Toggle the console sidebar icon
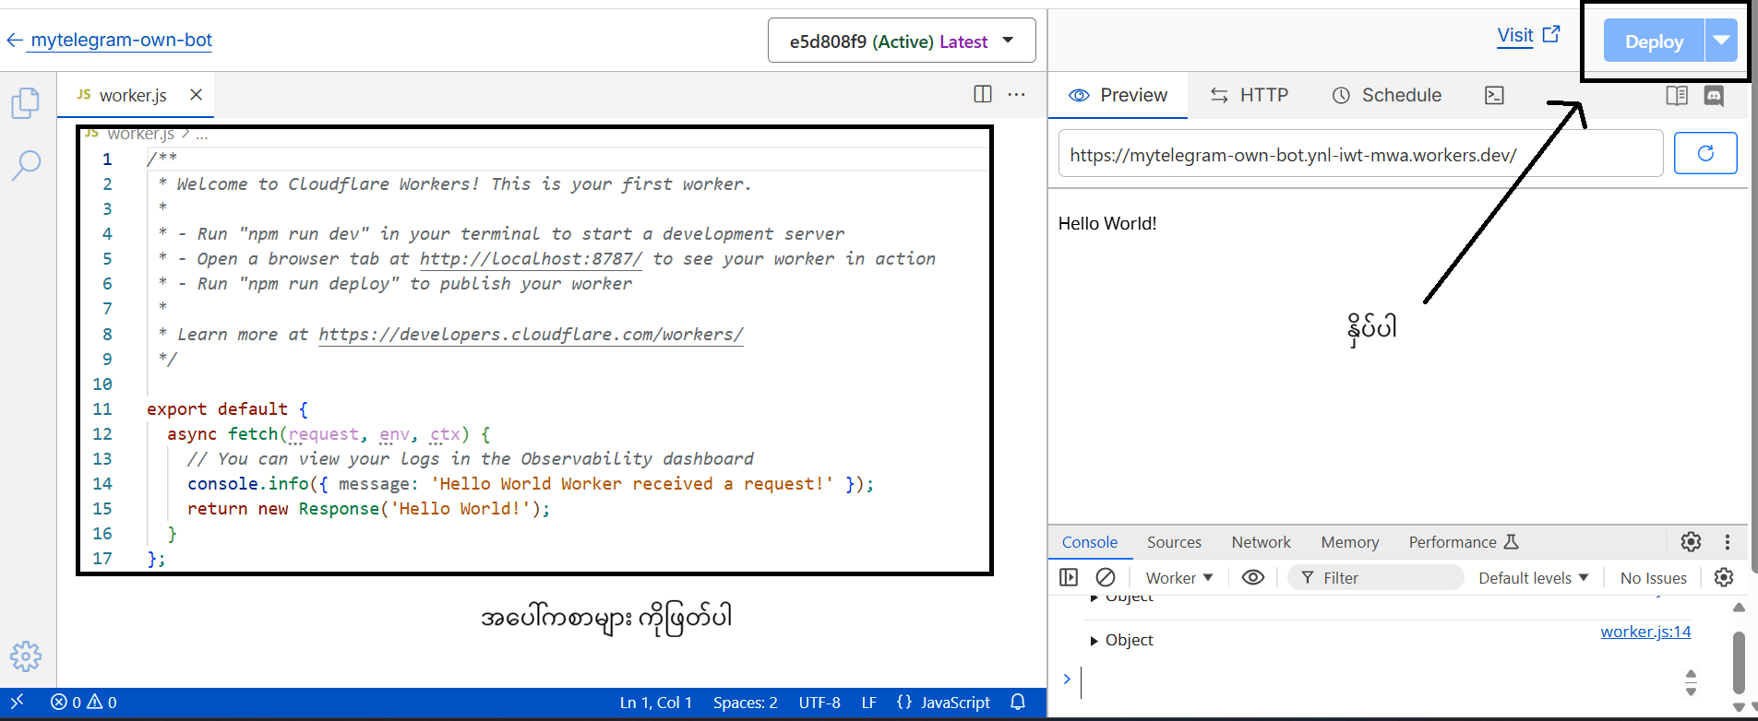The width and height of the screenshot is (1758, 721). [x=1069, y=577]
